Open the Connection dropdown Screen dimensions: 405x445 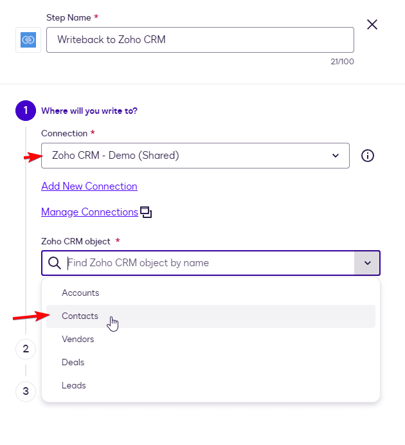195,156
